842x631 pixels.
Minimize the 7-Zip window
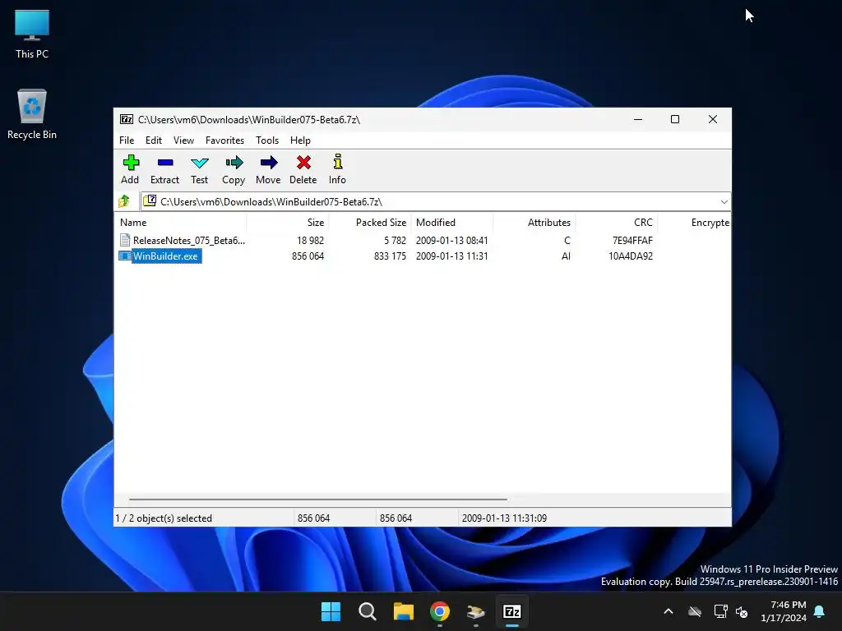click(x=638, y=120)
